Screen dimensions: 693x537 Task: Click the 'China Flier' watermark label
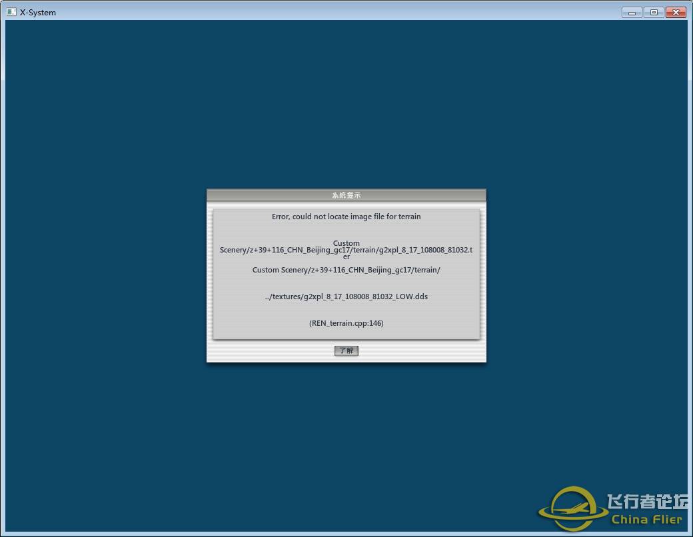[646, 520]
